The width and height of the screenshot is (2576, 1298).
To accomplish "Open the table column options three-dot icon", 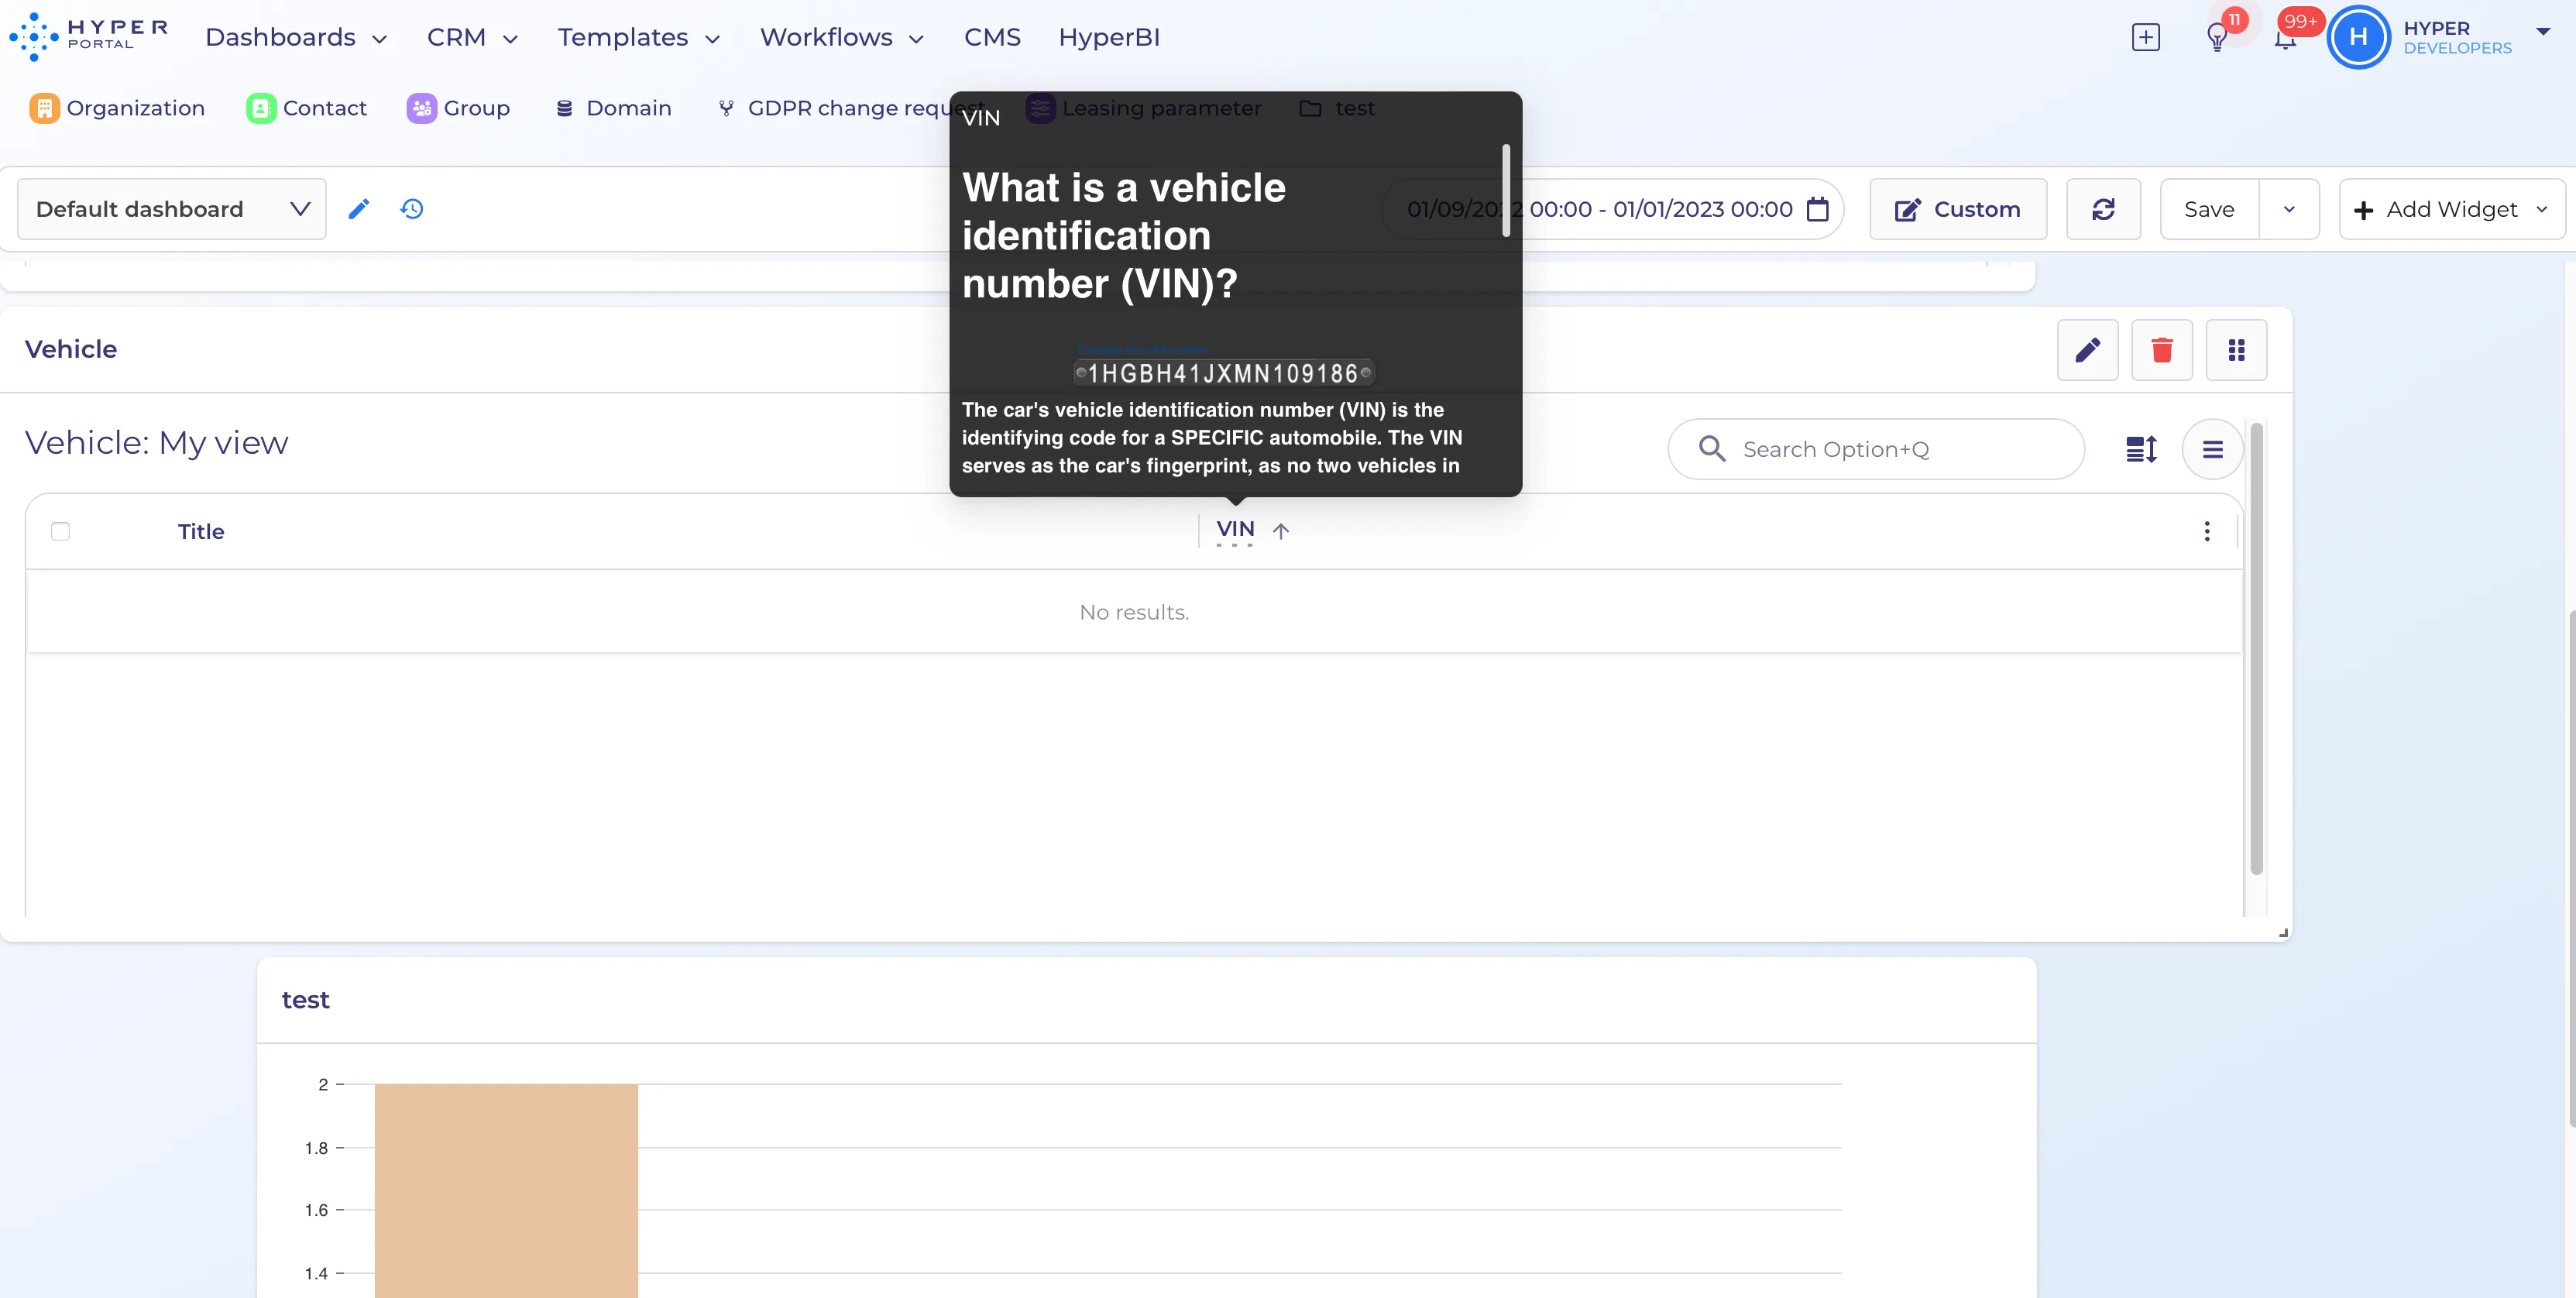I will [2206, 531].
